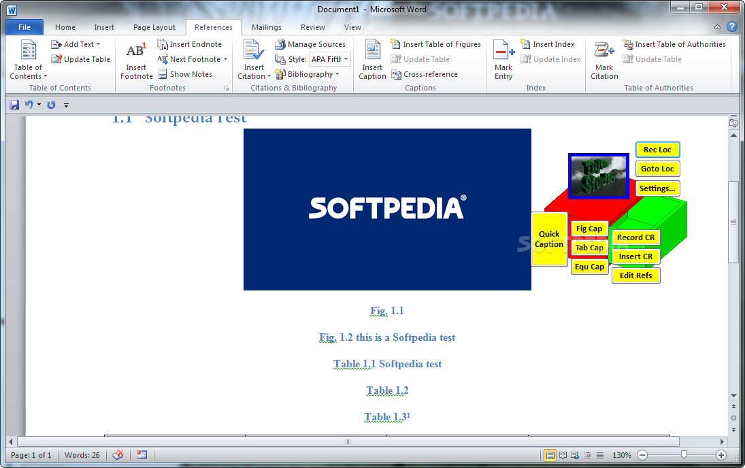Switch to Web Layout view
745x468 pixels.
tap(575, 455)
